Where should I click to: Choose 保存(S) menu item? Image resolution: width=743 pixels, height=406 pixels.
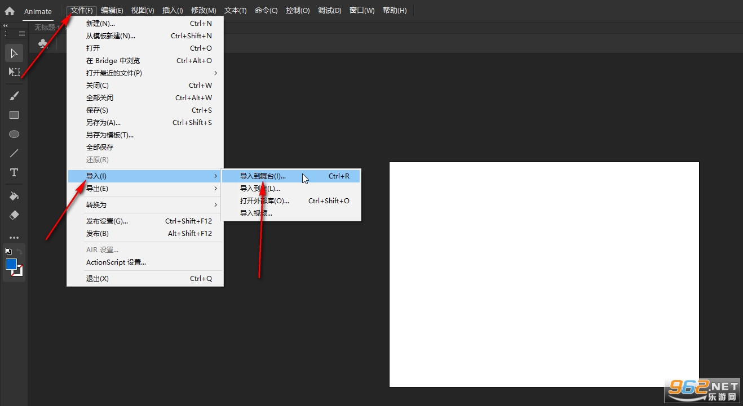[x=145, y=110]
